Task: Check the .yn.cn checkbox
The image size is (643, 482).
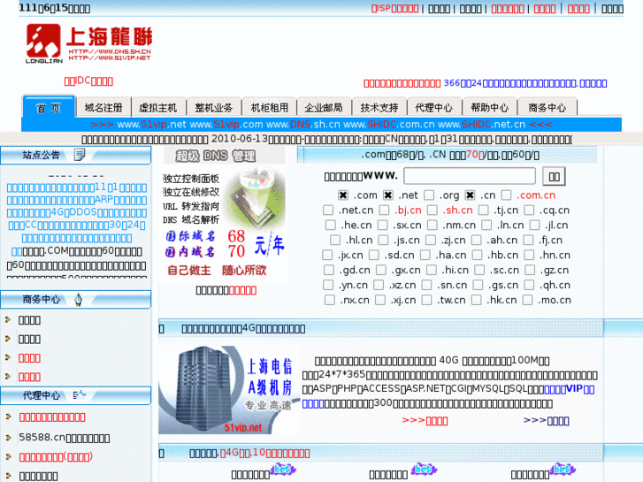Action: (328, 285)
